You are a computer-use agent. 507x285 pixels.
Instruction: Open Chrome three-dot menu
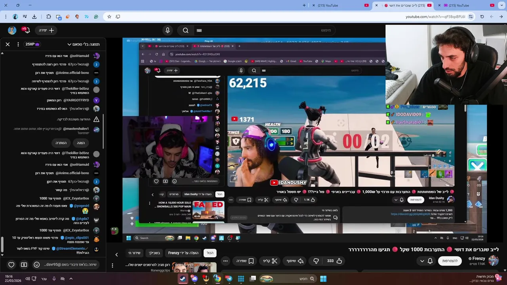[x=6, y=17]
